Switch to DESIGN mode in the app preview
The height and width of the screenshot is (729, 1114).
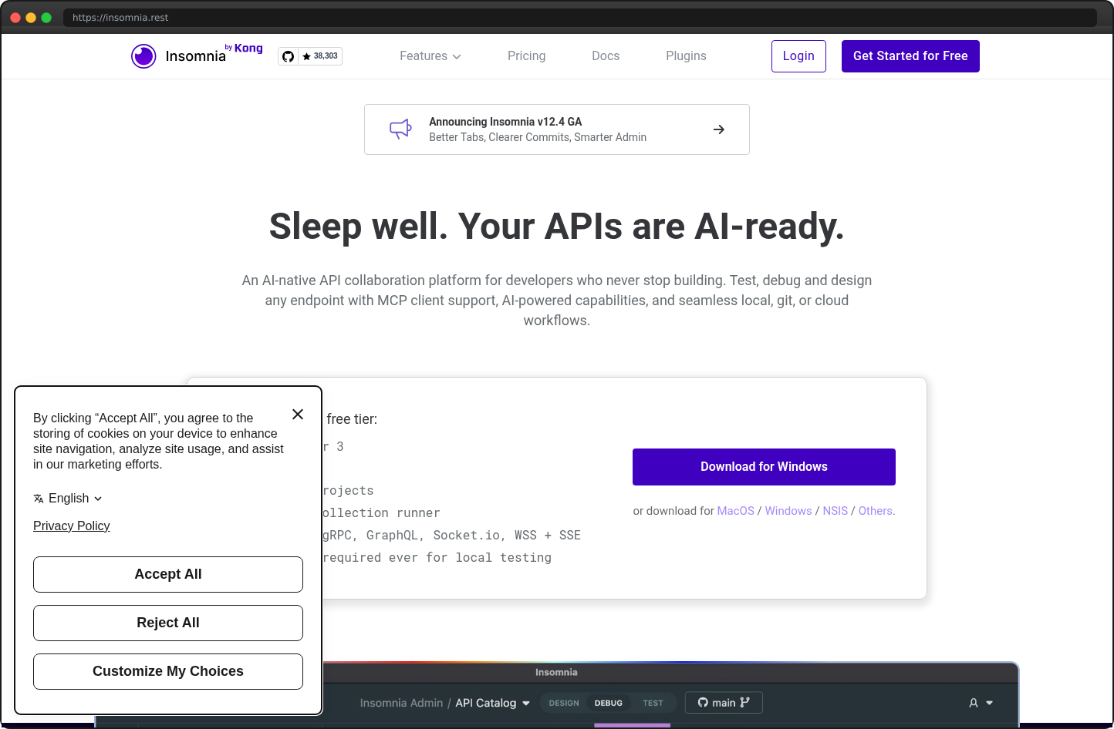pos(563,702)
